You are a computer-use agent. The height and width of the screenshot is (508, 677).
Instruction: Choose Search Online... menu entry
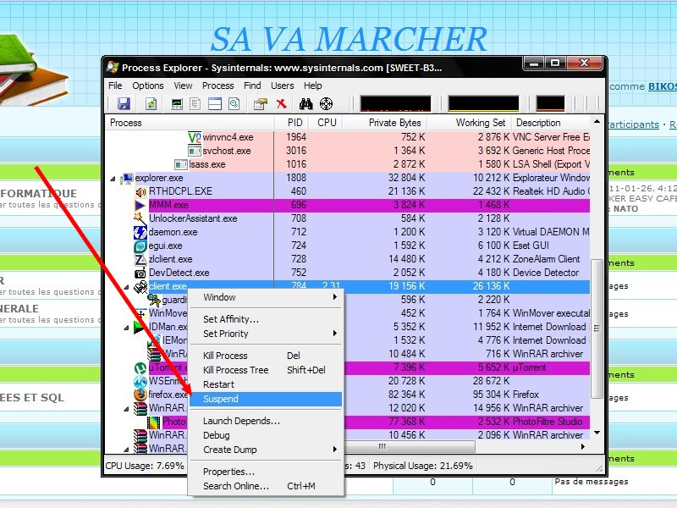point(266,486)
